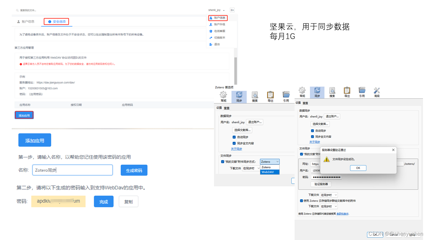Click the blue 完成 button

tap(104, 202)
